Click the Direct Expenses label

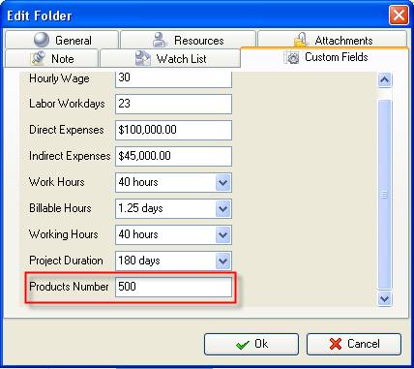[67, 130]
